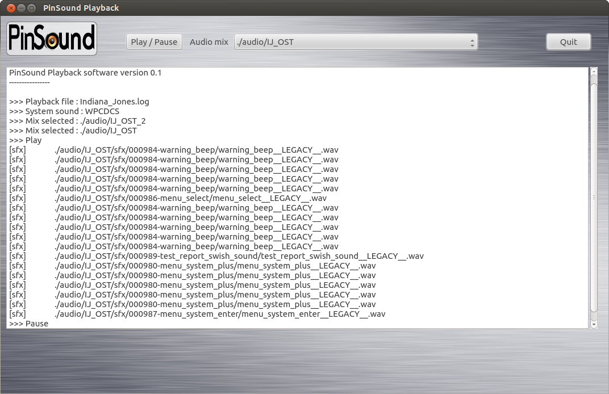This screenshot has width=609, height=394.
Task: Quit the application with the Quit button
Action: [x=569, y=42]
